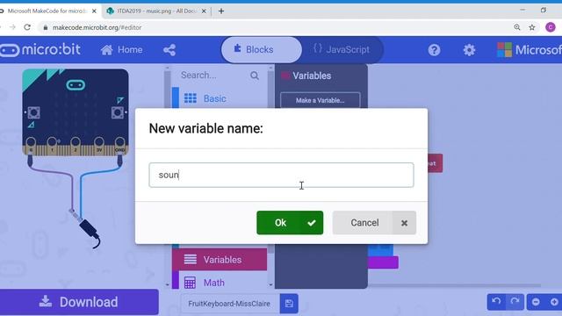562x316 pixels.
Task: Cancel the new variable dialog
Action: [374, 222]
